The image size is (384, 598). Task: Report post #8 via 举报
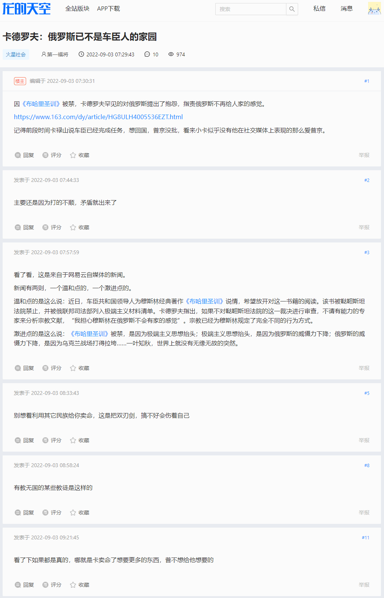364,513
